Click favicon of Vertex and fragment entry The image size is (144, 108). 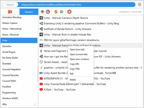pyautogui.click(x=41, y=51)
